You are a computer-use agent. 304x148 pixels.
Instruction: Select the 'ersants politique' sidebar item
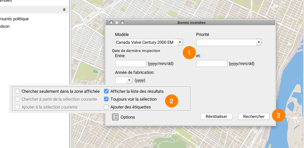(x=15, y=19)
